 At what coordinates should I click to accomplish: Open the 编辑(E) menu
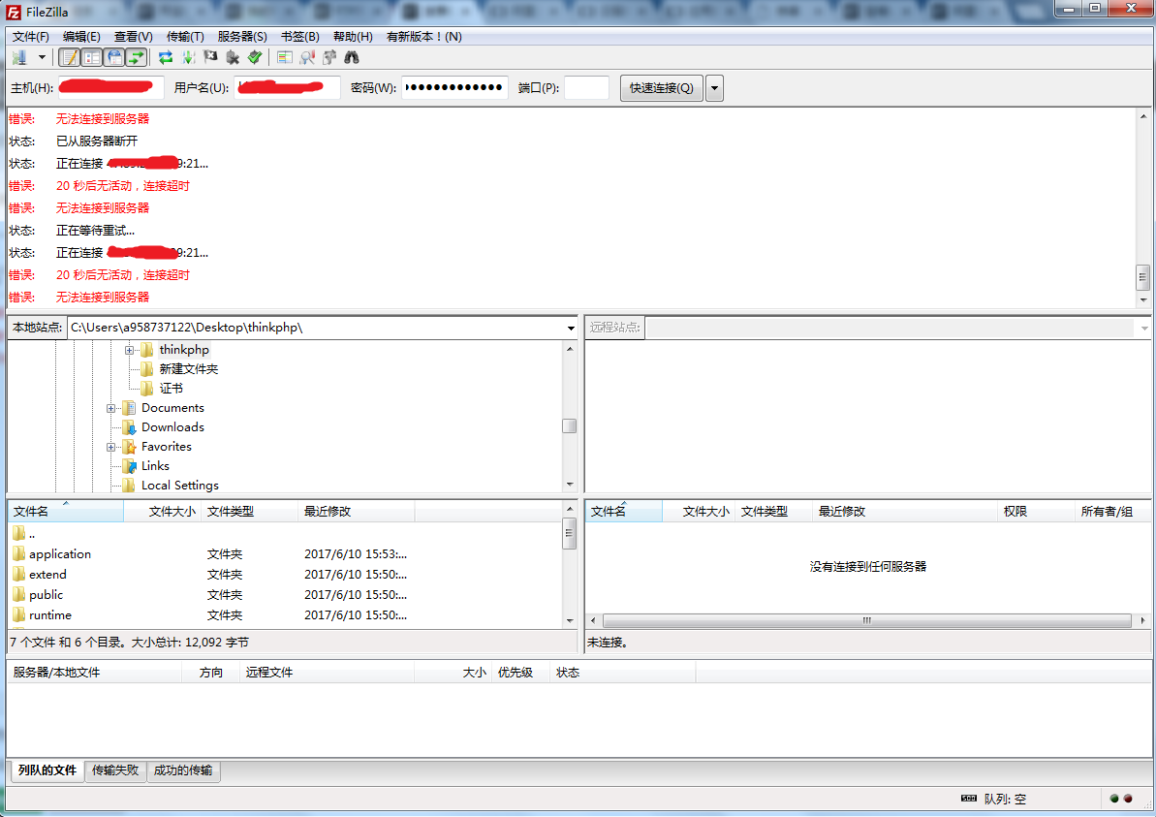pyautogui.click(x=81, y=37)
